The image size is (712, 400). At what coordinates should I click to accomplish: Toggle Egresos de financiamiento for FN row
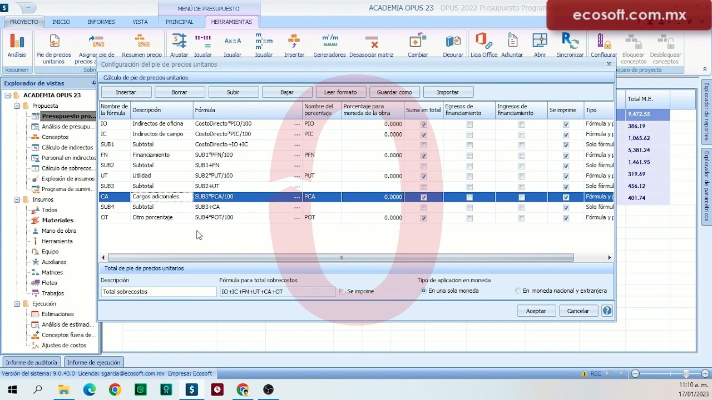(x=469, y=156)
